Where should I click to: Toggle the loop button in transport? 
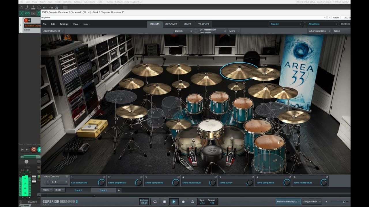(155, 202)
